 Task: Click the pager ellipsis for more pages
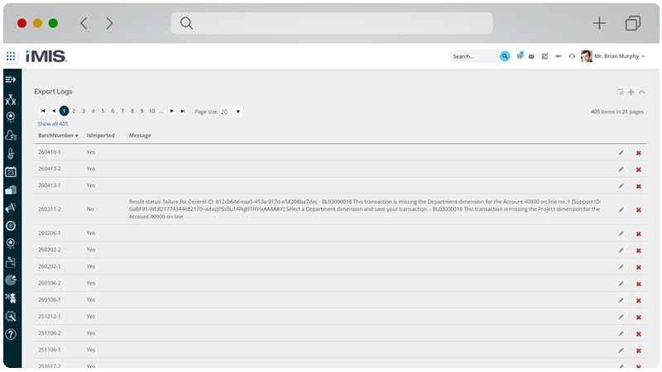[161, 112]
